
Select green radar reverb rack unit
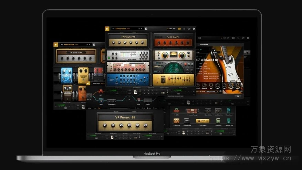pyautogui.click(x=173, y=67)
